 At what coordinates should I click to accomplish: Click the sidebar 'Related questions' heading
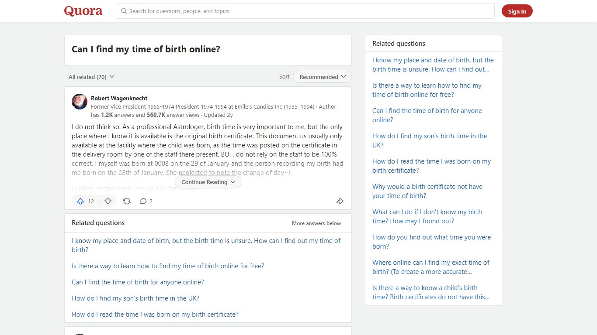click(399, 44)
